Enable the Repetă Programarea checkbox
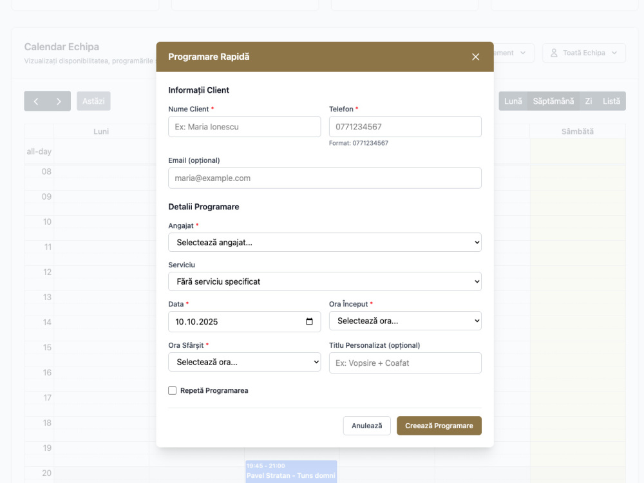 pyautogui.click(x=173, y=391)
